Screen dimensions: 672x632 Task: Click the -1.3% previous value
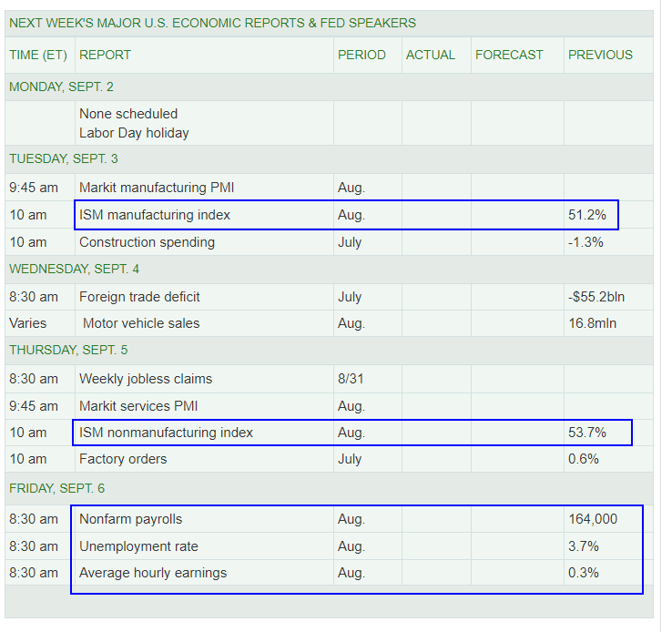[x=585, y=242]
